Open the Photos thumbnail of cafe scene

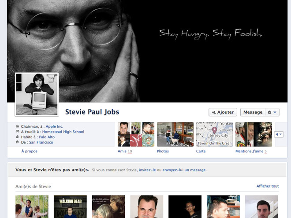point(175,134)
